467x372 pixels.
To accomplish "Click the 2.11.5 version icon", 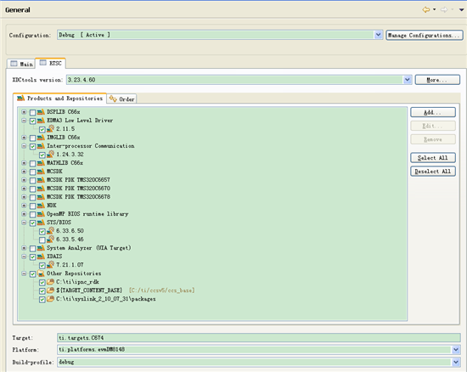I will (50, 129).
